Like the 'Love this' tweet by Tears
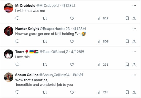 pos(72,64)
